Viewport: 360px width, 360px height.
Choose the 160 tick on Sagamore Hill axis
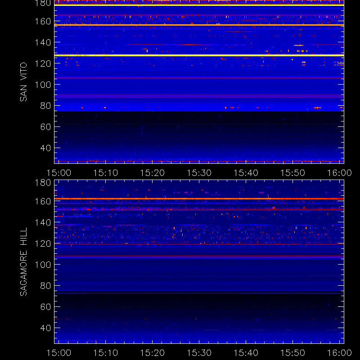[43, 201]
